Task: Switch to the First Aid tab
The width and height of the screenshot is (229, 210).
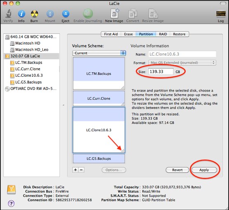Action: [x=111, y=34]
